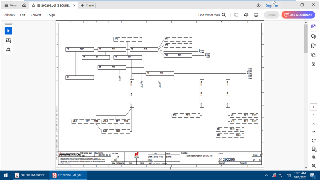Click the upload to cloud icon
320x180 pixels.
point(246,15)
